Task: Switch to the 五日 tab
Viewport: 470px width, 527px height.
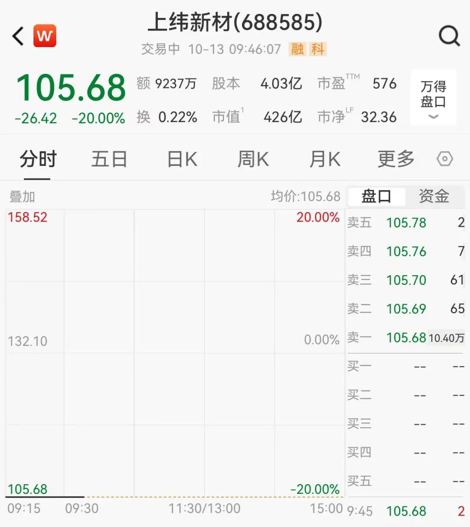Action: coord(109,159)
